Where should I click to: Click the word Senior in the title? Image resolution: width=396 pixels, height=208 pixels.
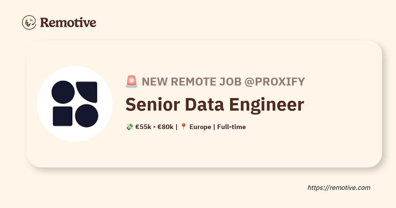pyautogui.click(x=152, y=104)
